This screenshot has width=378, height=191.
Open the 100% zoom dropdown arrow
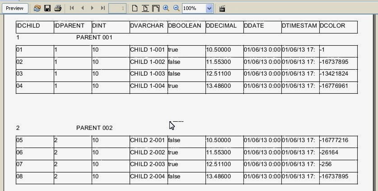[x=209, y=9]
